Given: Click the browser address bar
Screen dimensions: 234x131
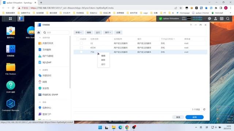Looking at the screenshot, I should (x=95, y=8).
